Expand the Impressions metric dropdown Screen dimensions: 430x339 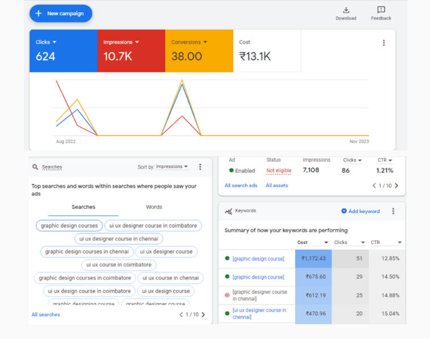pos(137,42)
